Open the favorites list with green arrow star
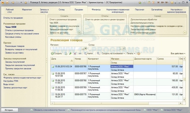190x113 pixels. pyautogui.click(x=140, y=3)
